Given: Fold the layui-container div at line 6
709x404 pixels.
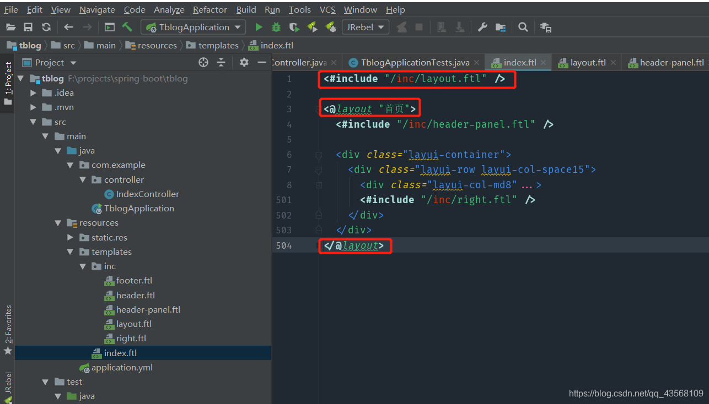Looking at the screenshot, I should [x=318, y=155].
